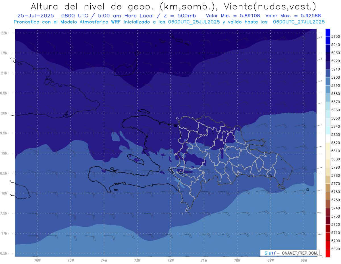The image size is (341, 264).
Task: Click the legend swatch between 5720 and 5730
Action: [x=327, y=220]
